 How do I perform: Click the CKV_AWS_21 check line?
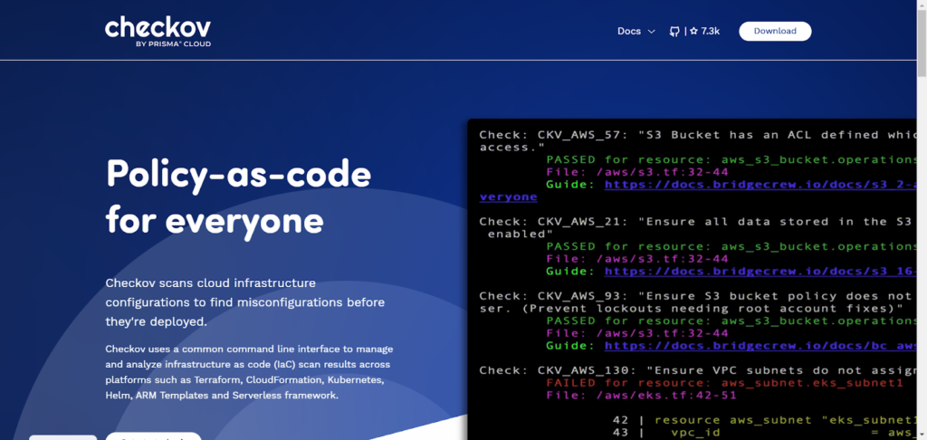click(698, 222)
